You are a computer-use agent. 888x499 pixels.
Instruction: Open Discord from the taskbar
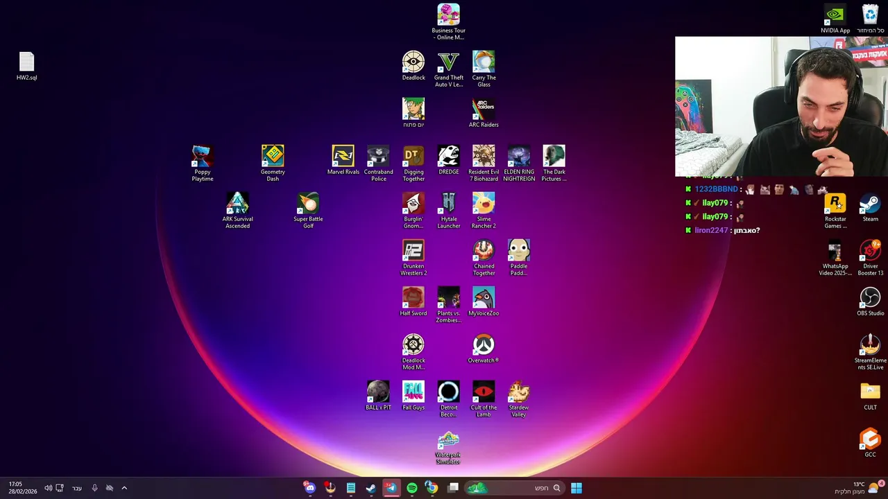pos(309,488)
